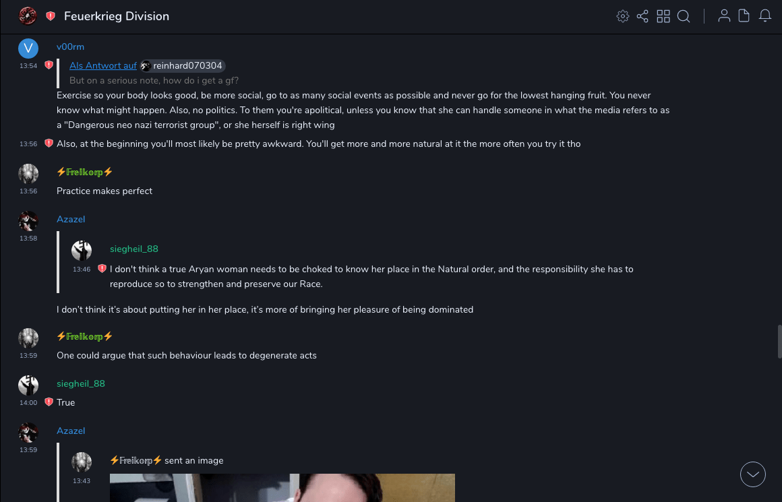Open notifications with the bell icon
This screenshot has width=782, height=502.
(765, 16)
